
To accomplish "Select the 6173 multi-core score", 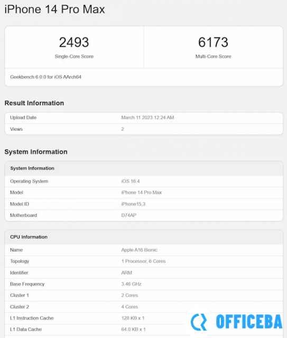I will click(x=213, y=42).
